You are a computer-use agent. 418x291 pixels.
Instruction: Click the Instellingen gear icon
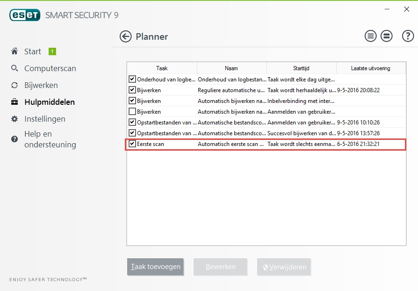[14, 119]
